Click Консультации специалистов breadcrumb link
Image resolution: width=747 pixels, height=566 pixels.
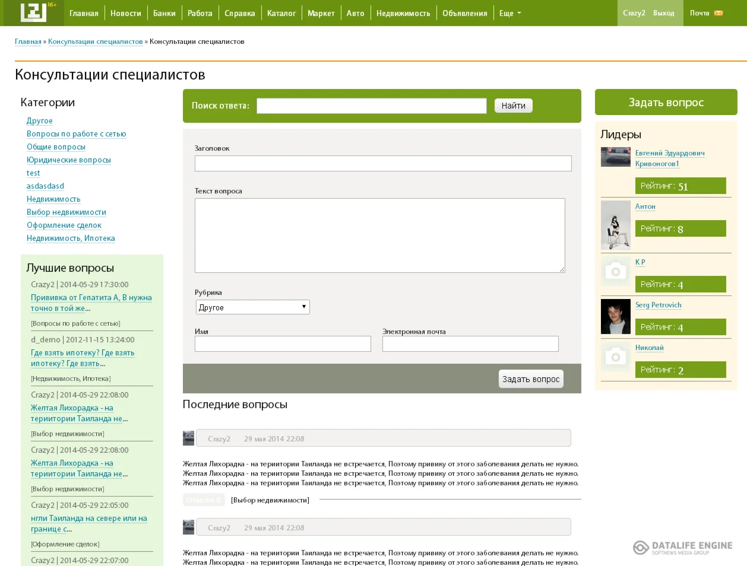pos(96,42)
